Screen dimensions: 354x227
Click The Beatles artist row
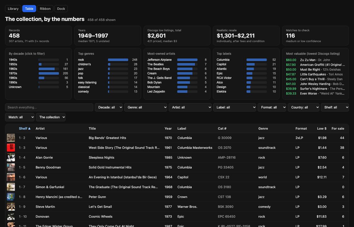point(177,64)
